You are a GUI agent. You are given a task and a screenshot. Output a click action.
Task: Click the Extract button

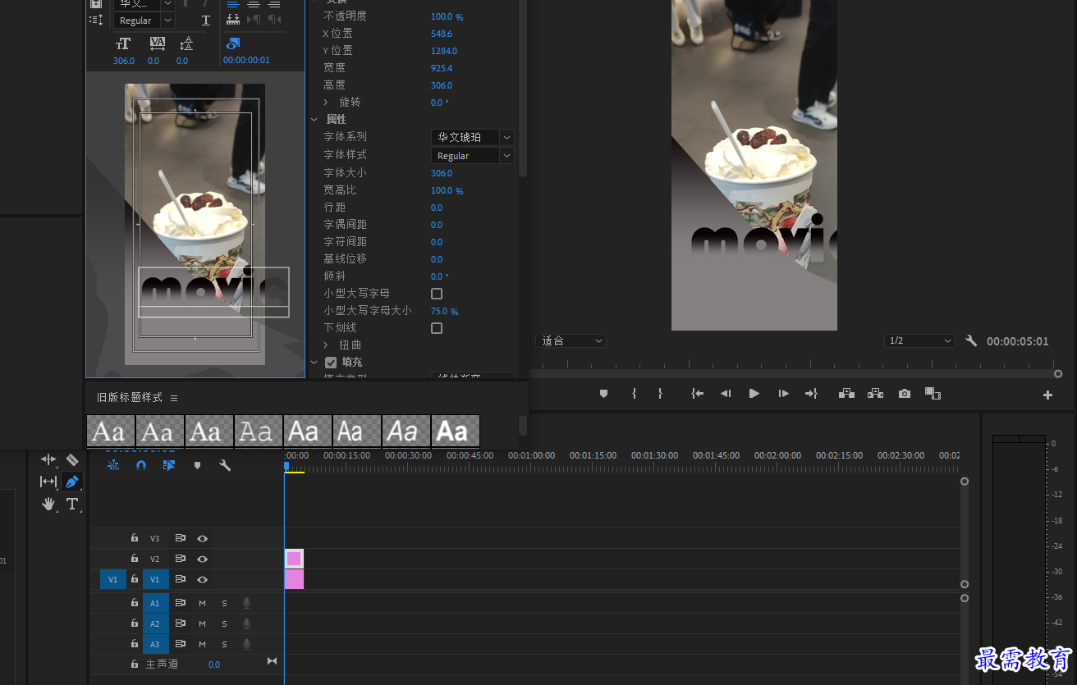coord(875,394)
